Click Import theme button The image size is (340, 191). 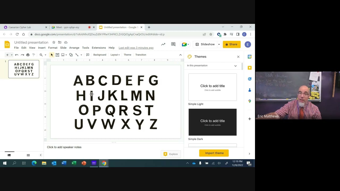[214, 153]
